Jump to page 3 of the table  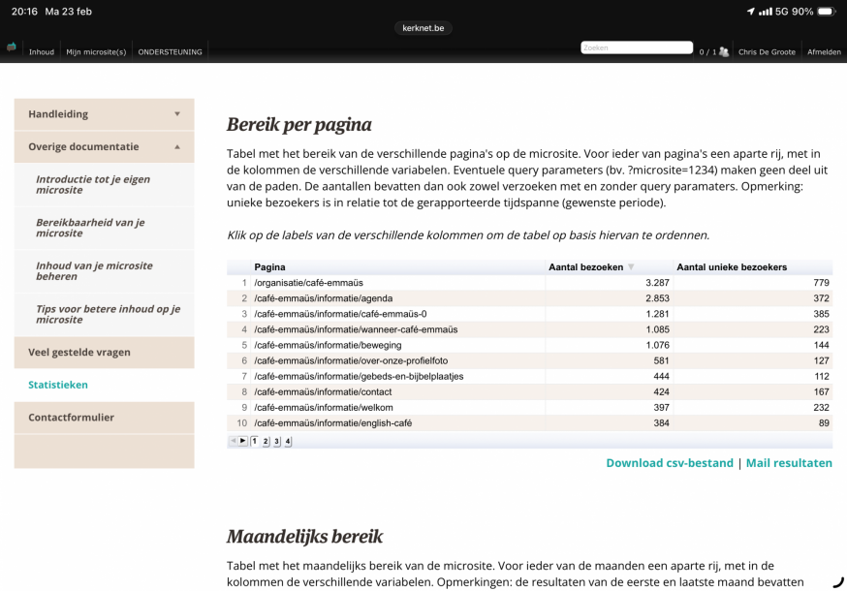tap(276, 441)
